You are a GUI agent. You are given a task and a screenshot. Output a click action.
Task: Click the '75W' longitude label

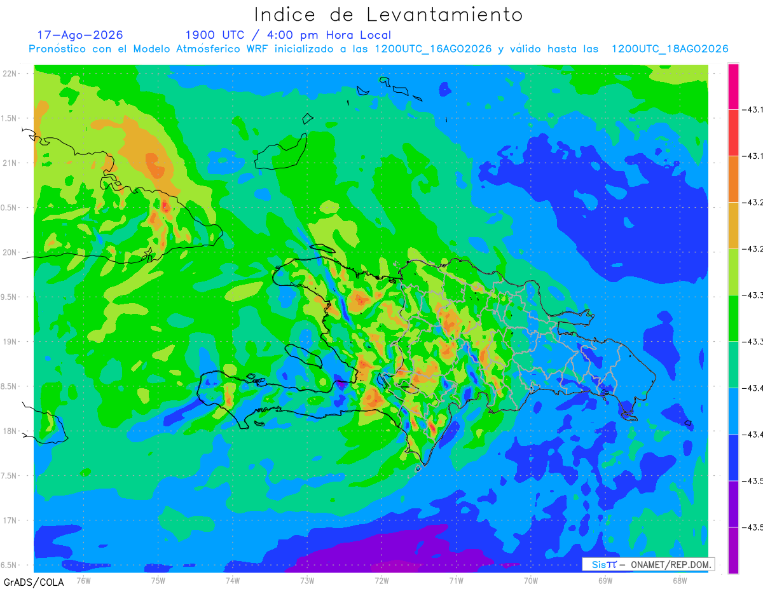coord(158,580)
